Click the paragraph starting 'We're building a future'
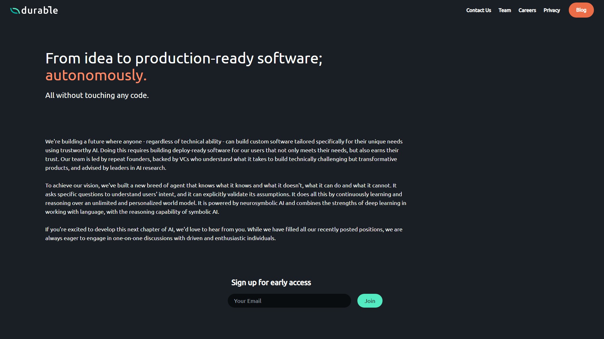 pyautogui.click(x=223, y=155)
